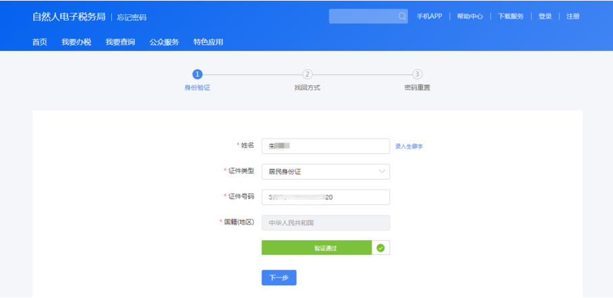This screenshot has height=298, width=613.
Task: Open the 我要查询 menu
Action: tap(120, 42)
